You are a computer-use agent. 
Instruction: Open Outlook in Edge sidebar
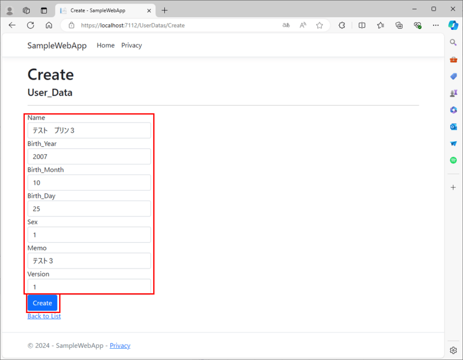tap(454, 126)
